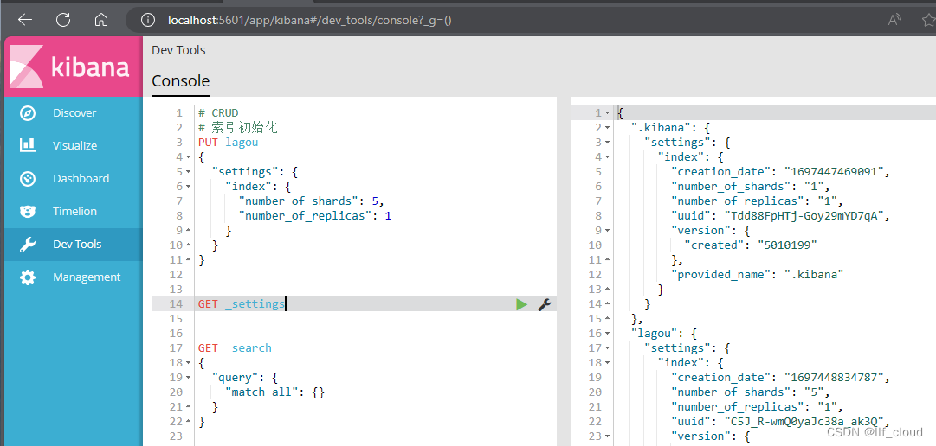The width and height of the screenshot is (936, 446).
Task: Click the GET _settings line in editor
Action: tap(242, 304)
